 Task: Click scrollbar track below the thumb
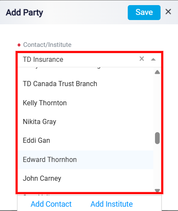click(157, 166)
